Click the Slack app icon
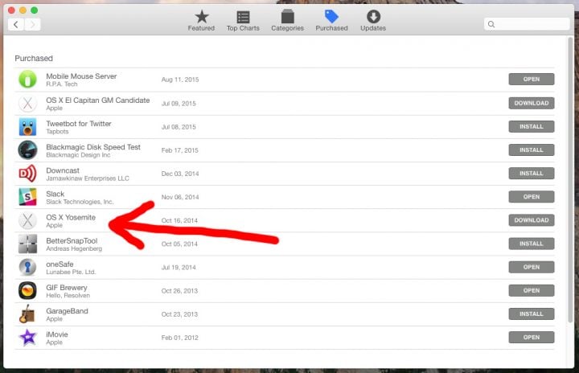The width and height of the screenshot is (579, 373). [27, 197]
